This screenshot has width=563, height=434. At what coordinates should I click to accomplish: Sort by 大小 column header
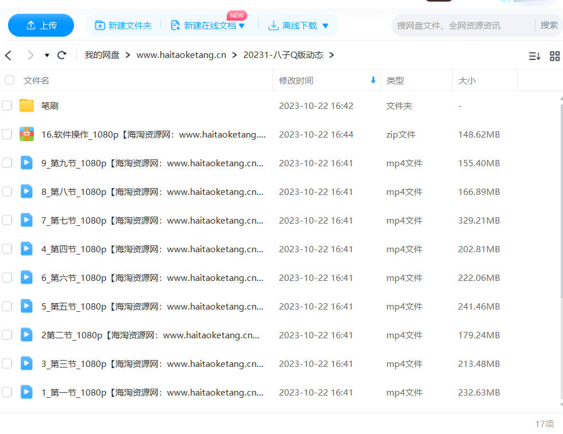[467, 81]
